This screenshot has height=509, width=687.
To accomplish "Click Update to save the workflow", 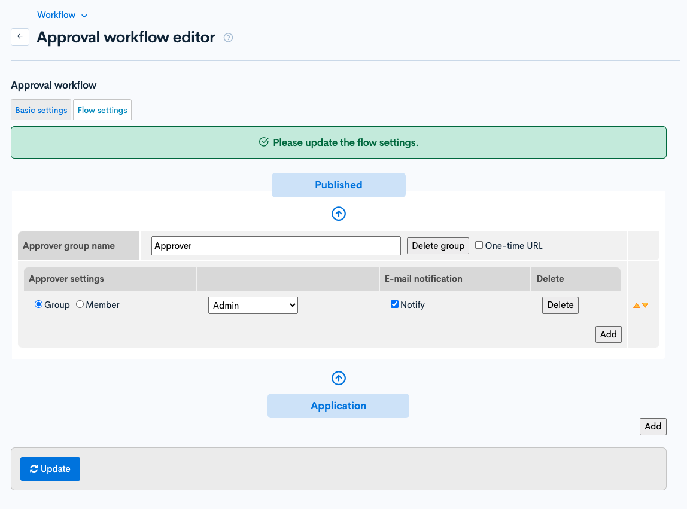I will tap(50, 469).
